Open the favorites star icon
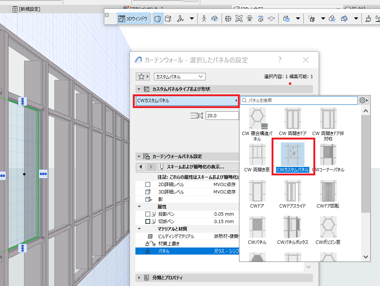This screenshot has height=286, width=380. click(x=141, y=77)
